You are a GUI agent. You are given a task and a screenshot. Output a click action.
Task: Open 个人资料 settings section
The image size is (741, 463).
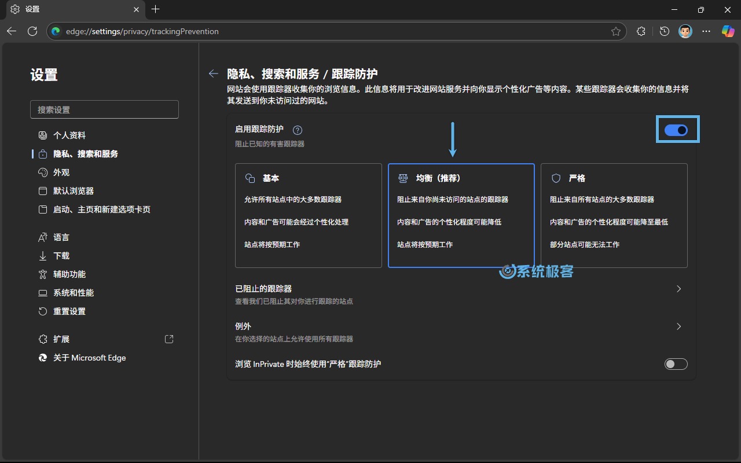(104, 135)
